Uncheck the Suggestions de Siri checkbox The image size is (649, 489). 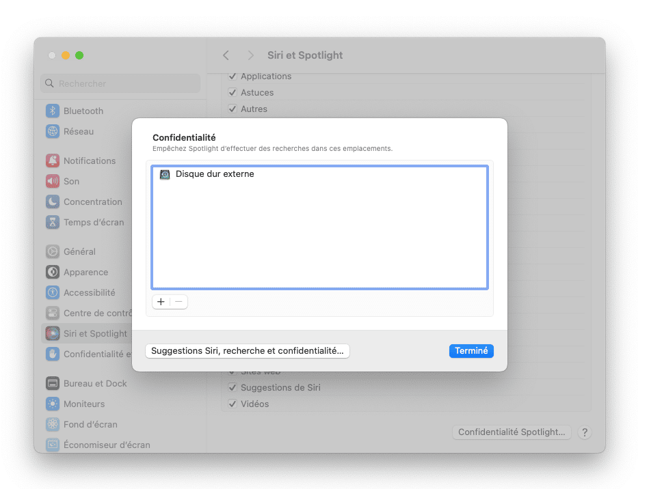click(x=233, y=388)
